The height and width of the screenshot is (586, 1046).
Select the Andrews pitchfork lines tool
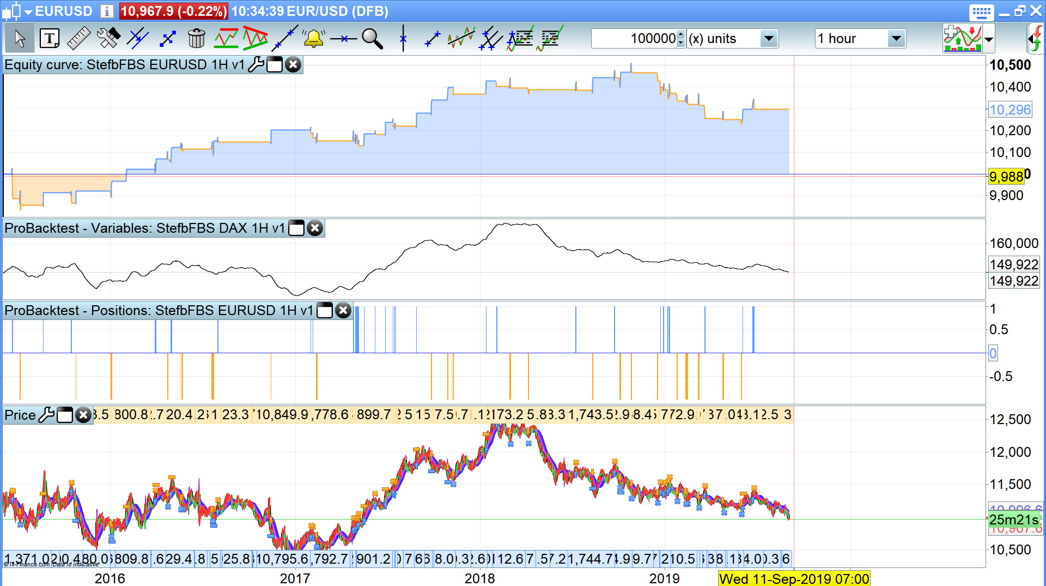(490, 39)
